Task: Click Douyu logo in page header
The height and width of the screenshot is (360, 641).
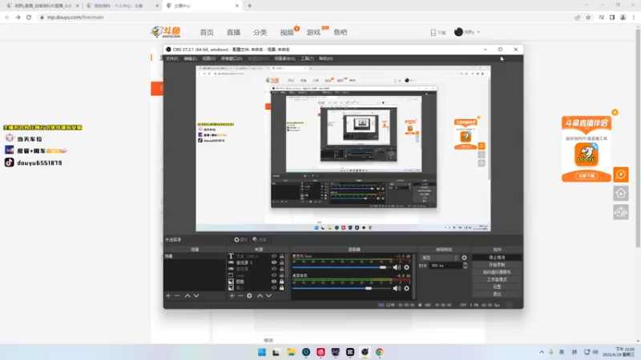Action: tap(166, 32)
